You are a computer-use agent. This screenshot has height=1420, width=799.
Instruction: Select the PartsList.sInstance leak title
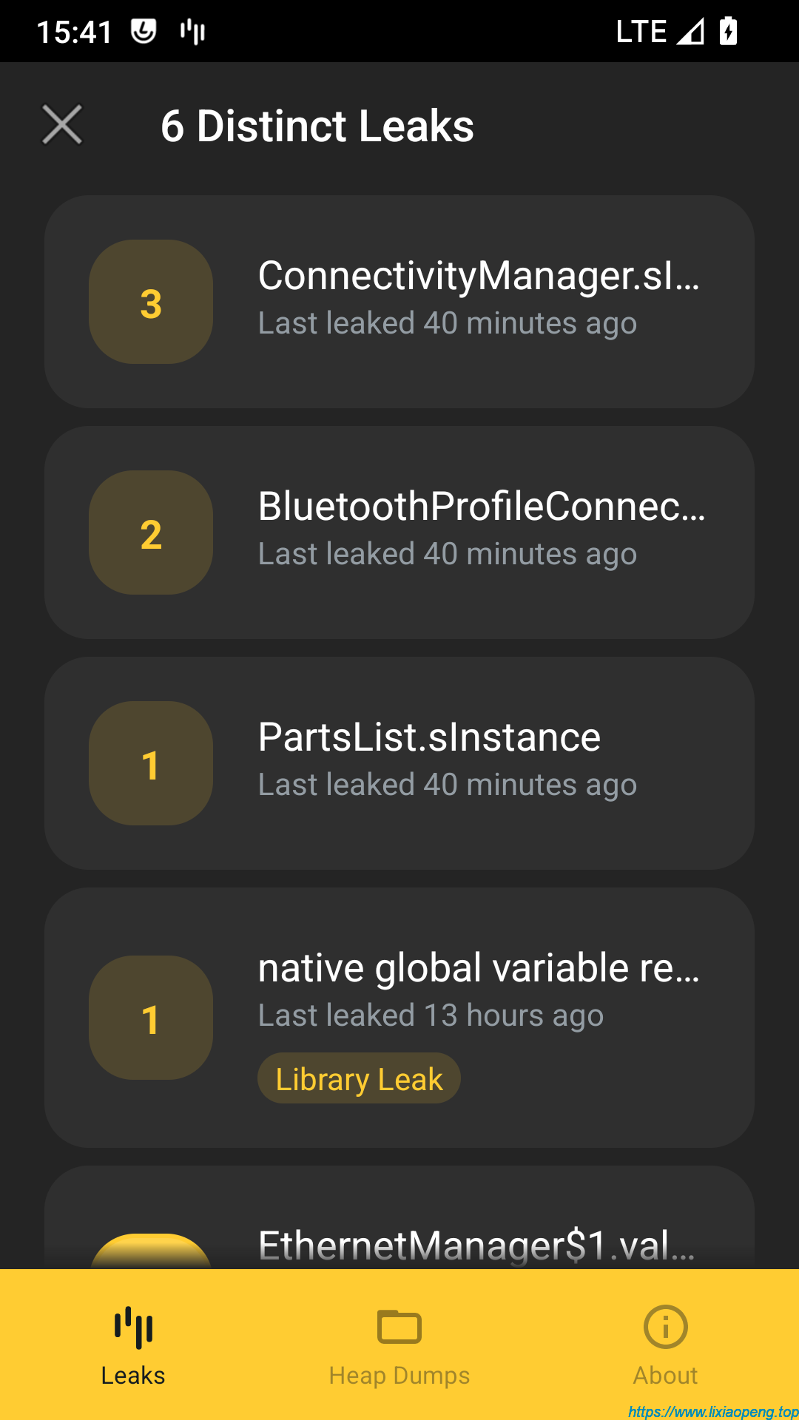(x=429, y=738)
